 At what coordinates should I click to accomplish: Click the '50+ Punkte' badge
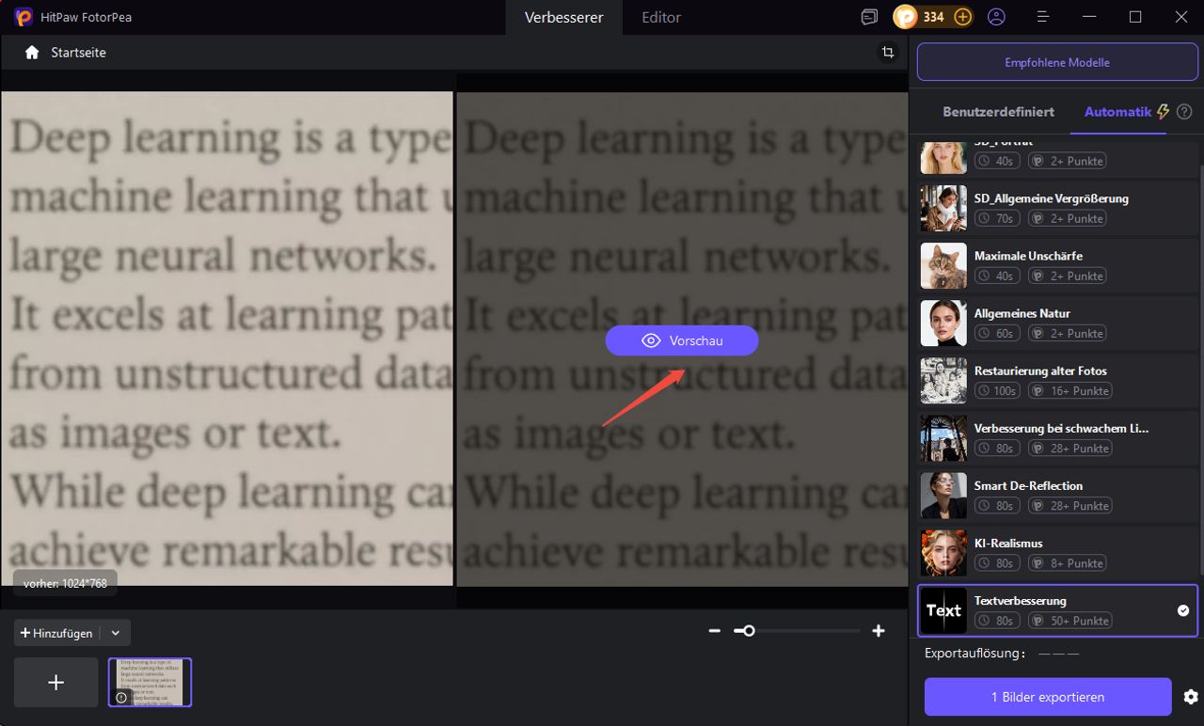[x=1069, y=621]
